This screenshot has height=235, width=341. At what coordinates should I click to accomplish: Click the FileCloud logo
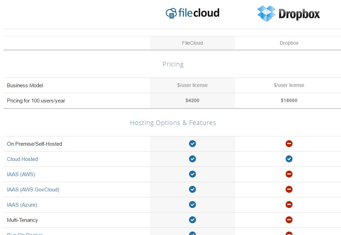point(192,13)
